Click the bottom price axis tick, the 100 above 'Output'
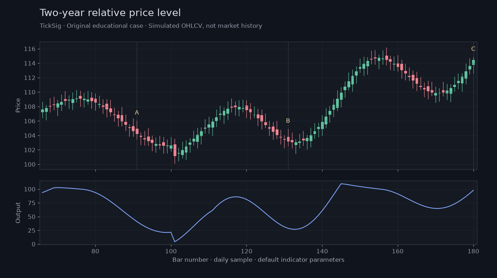This screenshot has width=497, height=278. [x=30, y=165]
